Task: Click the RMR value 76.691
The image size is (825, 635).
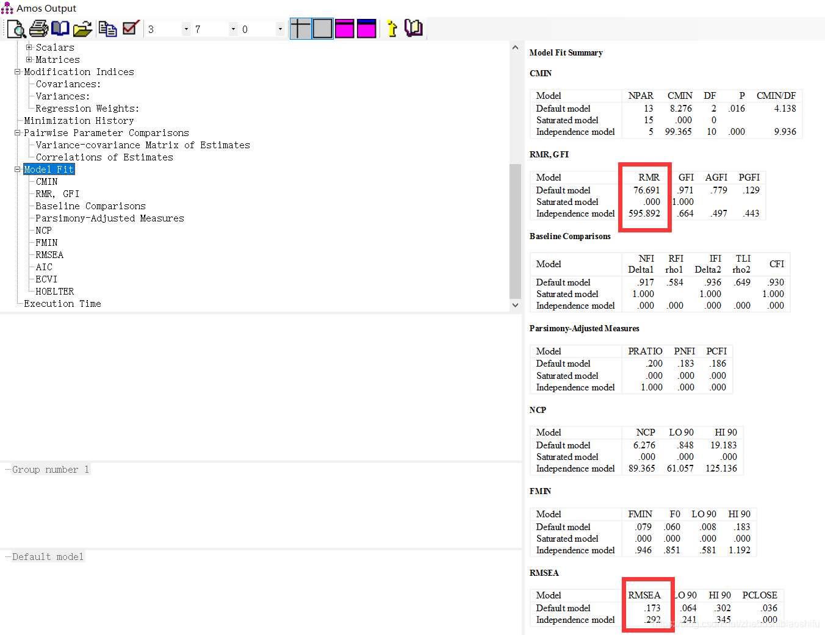Action: (x=646, y=190)
